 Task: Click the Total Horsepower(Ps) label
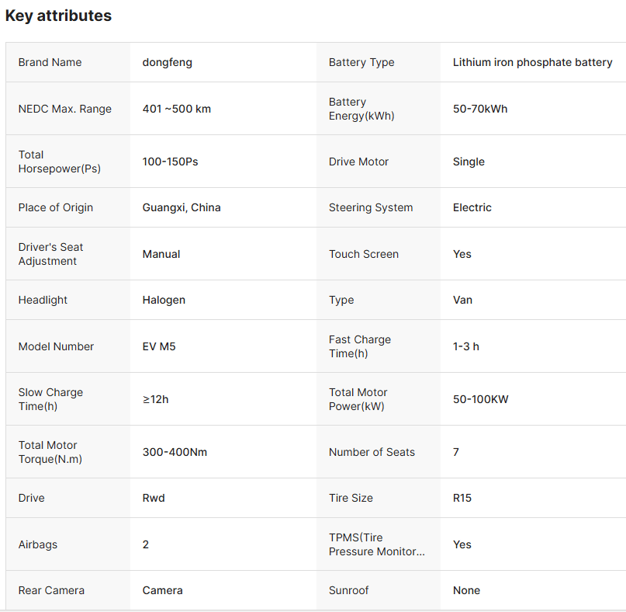(x=59, y=162)
